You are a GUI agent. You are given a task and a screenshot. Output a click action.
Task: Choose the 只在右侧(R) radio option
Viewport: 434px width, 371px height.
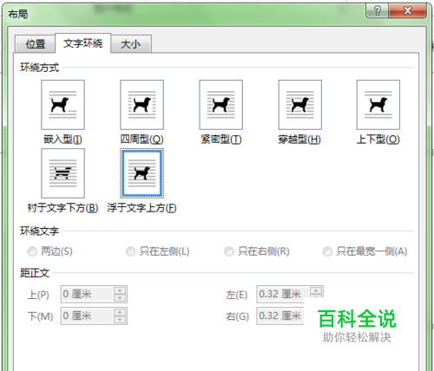[x=257, y=251]
